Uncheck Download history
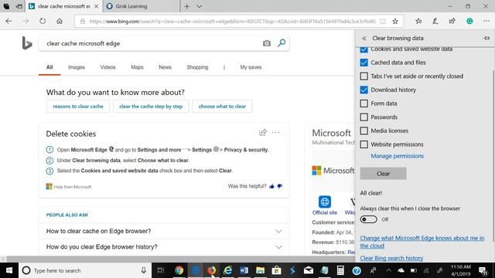The width and height of the screenshot is (495, 278). [x=364, y=90]
